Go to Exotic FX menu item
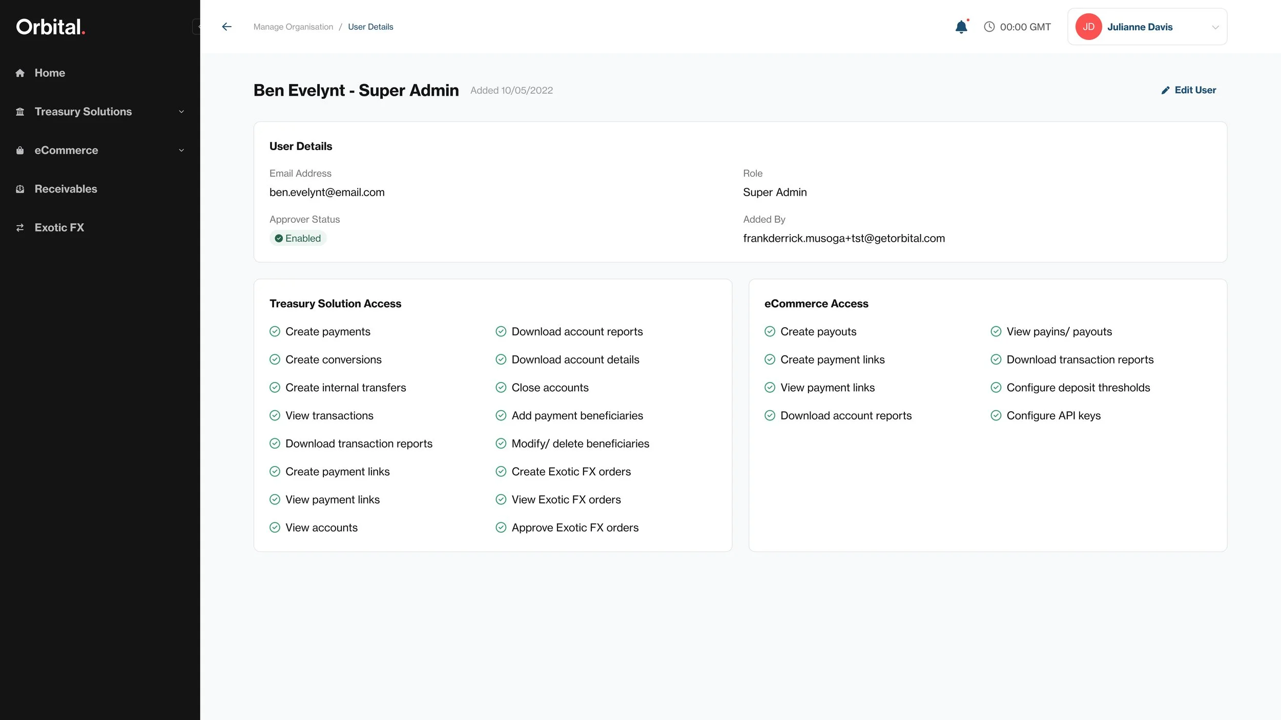 [59, 228]
